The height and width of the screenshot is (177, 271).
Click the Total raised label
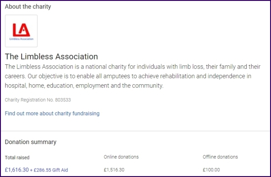click(17, 158)
